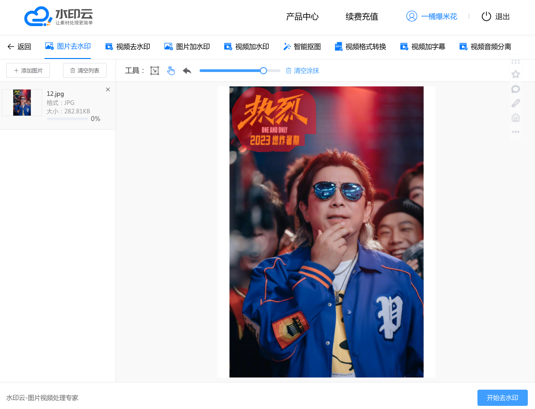535x409 pixels.
Task: Click the chat bubble sidebar icon
Action: pos(516,89)
